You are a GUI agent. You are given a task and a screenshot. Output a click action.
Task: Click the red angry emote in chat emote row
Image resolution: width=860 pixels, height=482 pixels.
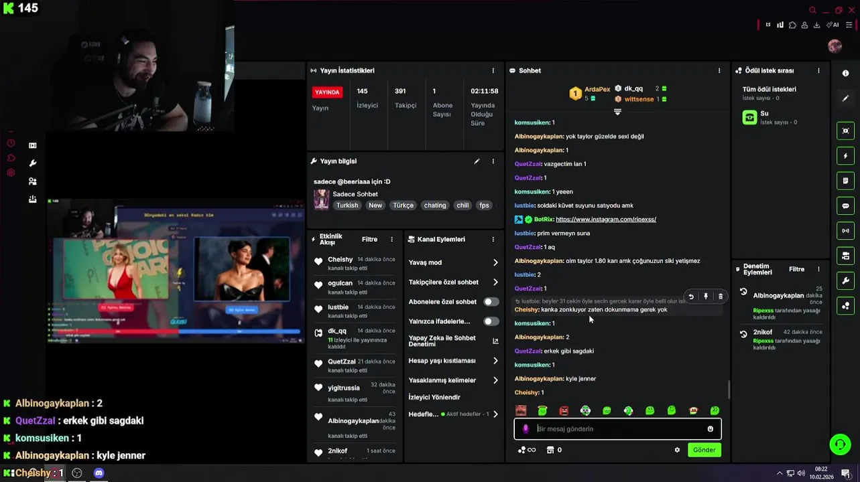(x=564, y=410)
